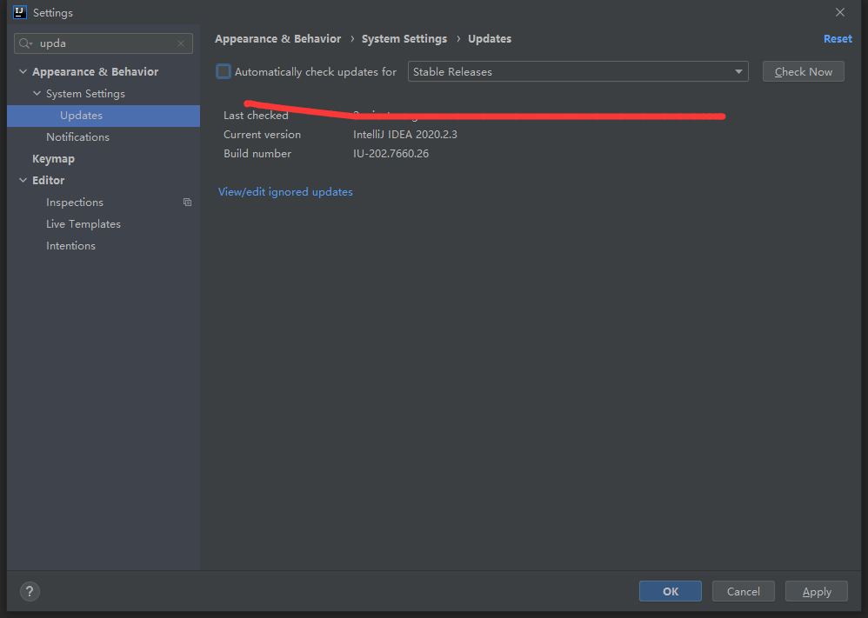Focus the settings search input field

[104, 43]
